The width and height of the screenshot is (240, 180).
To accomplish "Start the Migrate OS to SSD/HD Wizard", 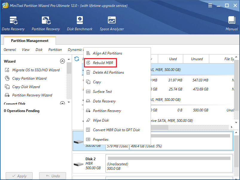I will pos(36,70).
